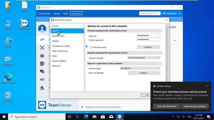This screenshot has width=214, height=120.
Task: Open the contact-card sidebar icon
Action: 42,64
